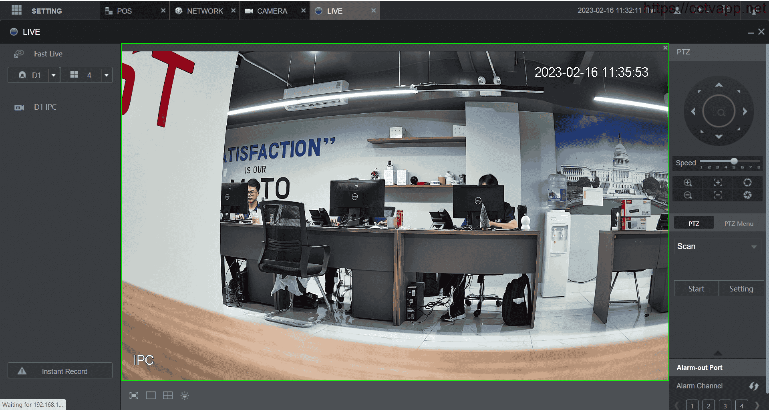Image resolution: width=769 pixels, height=410 pixels.
Task: Click the PTZ zoom out magnifier icon
Action: tap(688, 195)
